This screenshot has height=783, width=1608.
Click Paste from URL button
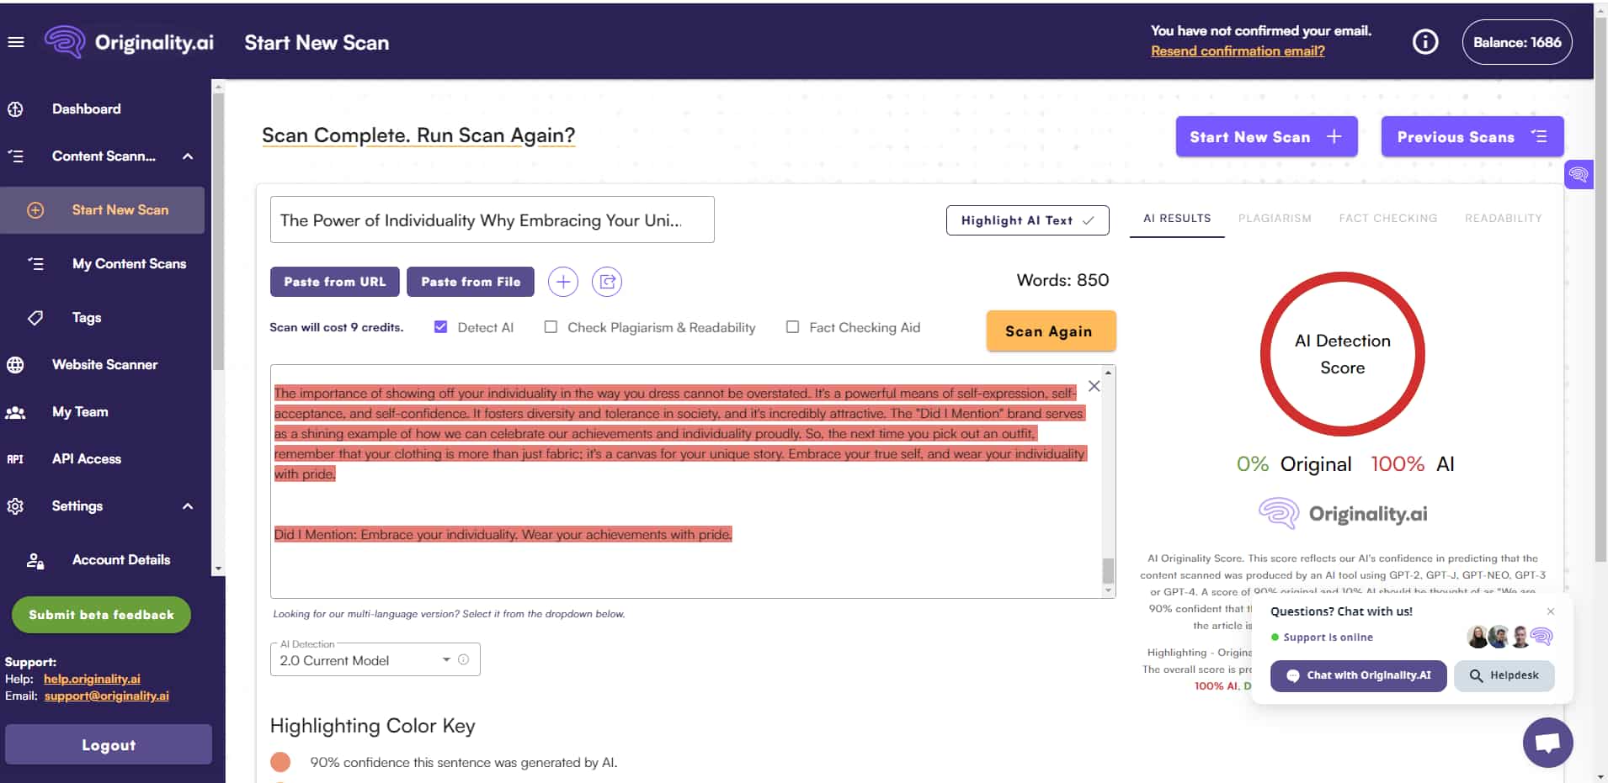tap(335, 282)
